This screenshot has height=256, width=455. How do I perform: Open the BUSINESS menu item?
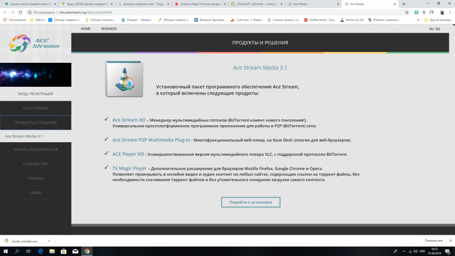(x=109, y=29)
